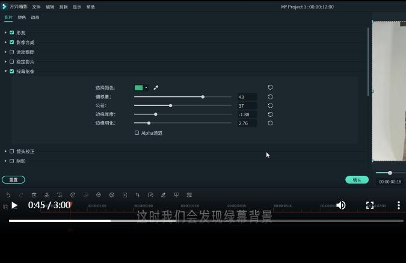This screenshot has height=263, width=406.
Task: Click the sliders adjust icon in toolbar
Action: point(189,195)
